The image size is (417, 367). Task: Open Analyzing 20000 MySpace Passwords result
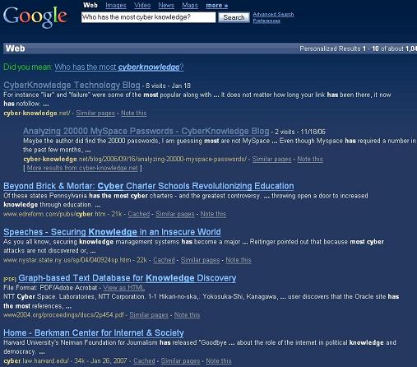146,131
